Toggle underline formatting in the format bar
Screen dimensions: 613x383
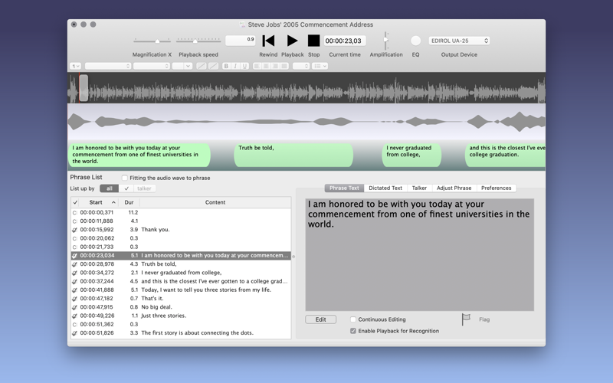point(244,66)
